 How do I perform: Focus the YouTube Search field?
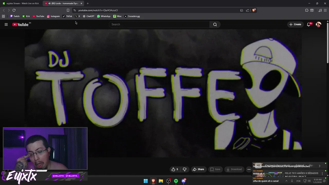tap(159, 24)
